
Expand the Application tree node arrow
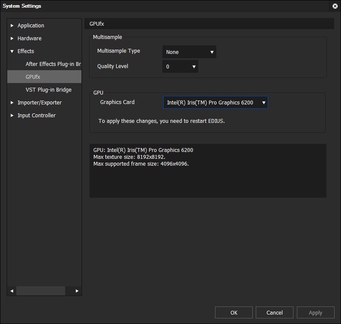click(x=12, y=26)
